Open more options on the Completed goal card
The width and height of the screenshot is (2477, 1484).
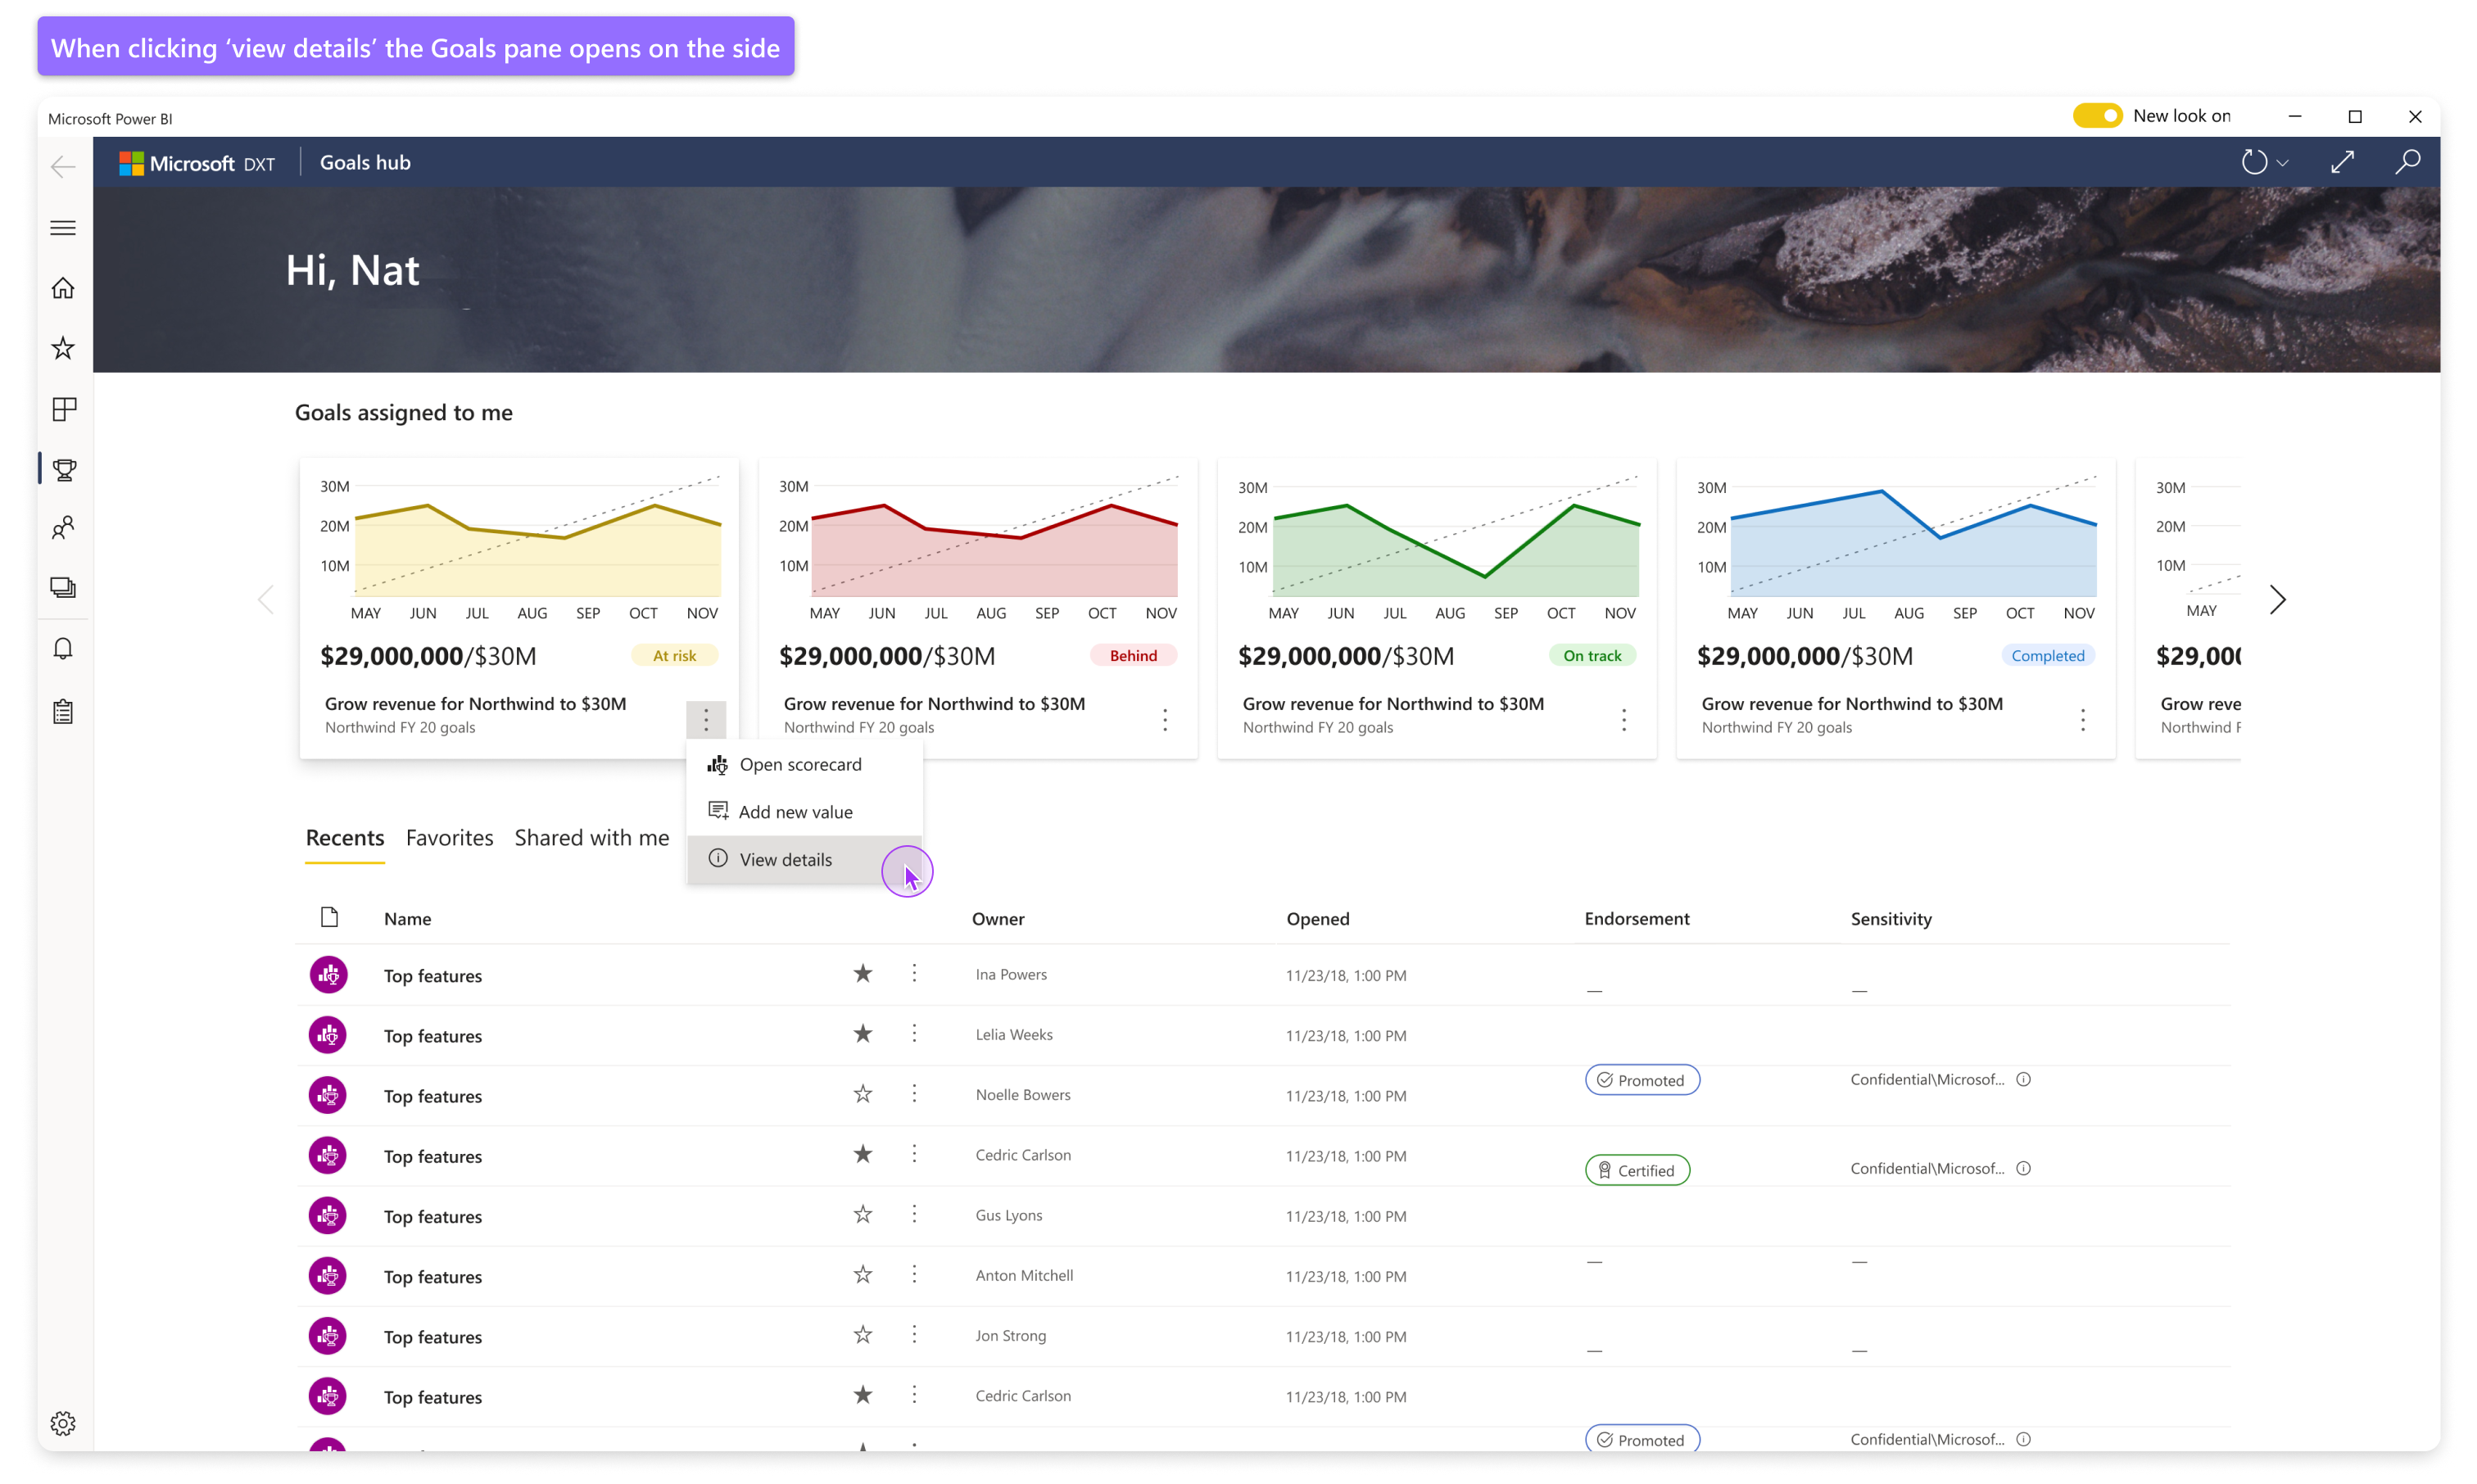coord(2083,719)
